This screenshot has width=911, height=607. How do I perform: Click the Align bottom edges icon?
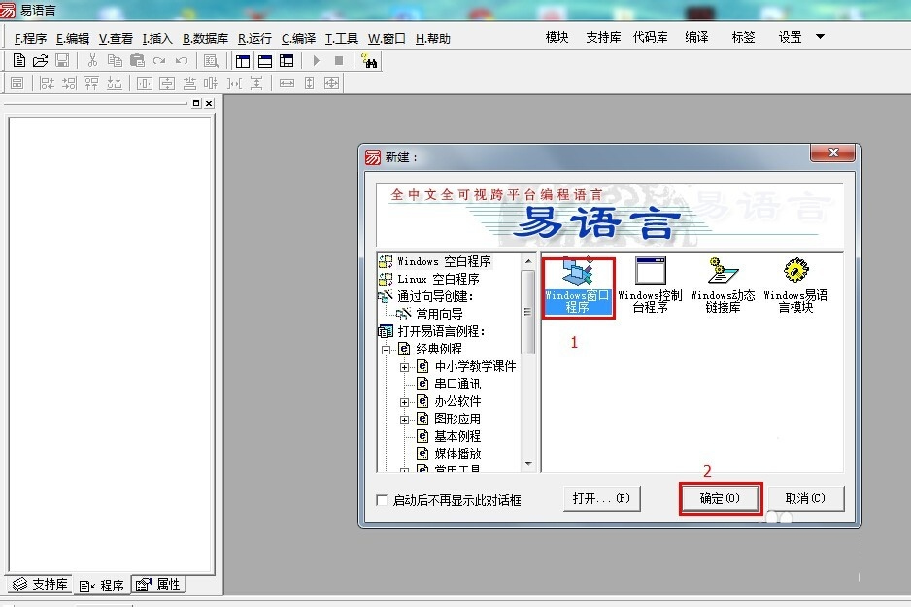pos(115,84)
